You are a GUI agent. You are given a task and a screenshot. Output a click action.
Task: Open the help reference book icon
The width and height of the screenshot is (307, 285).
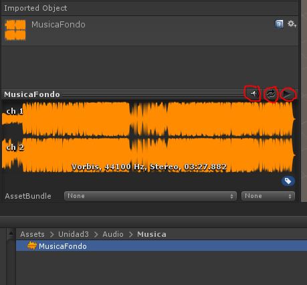coord(279,24)
